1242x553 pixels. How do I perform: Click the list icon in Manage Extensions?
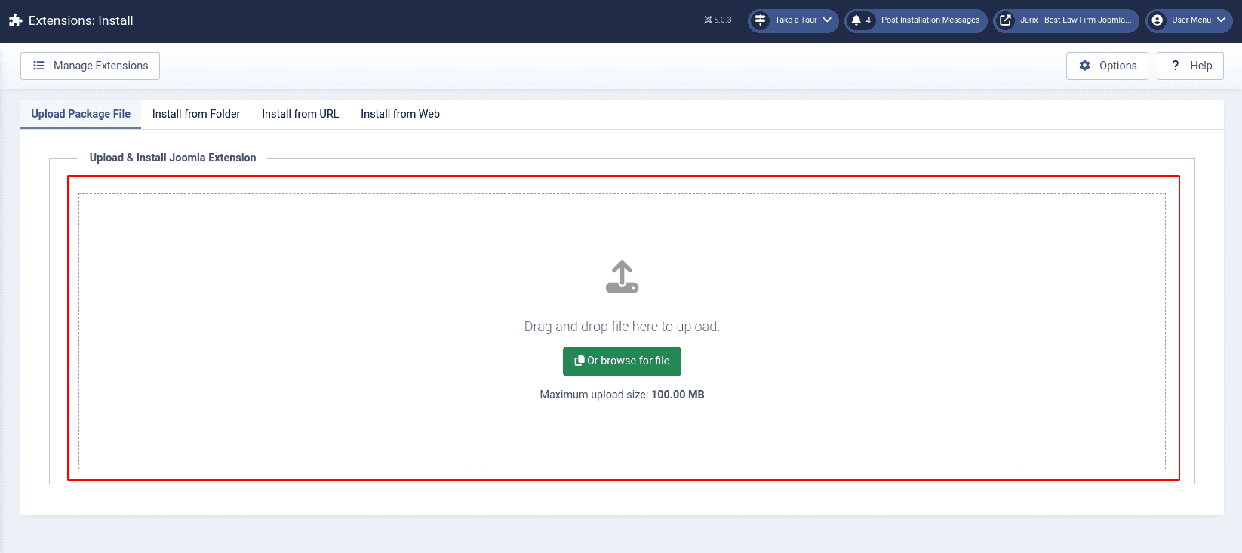(39, 66)
